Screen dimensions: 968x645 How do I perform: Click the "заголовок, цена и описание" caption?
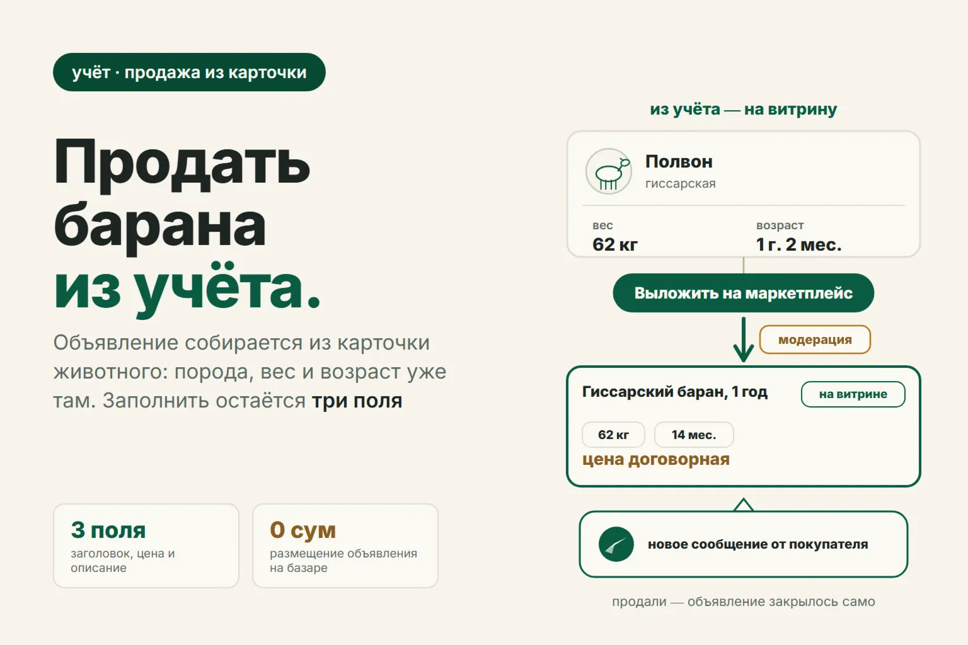pyautogui.click(x=123, y=561)
